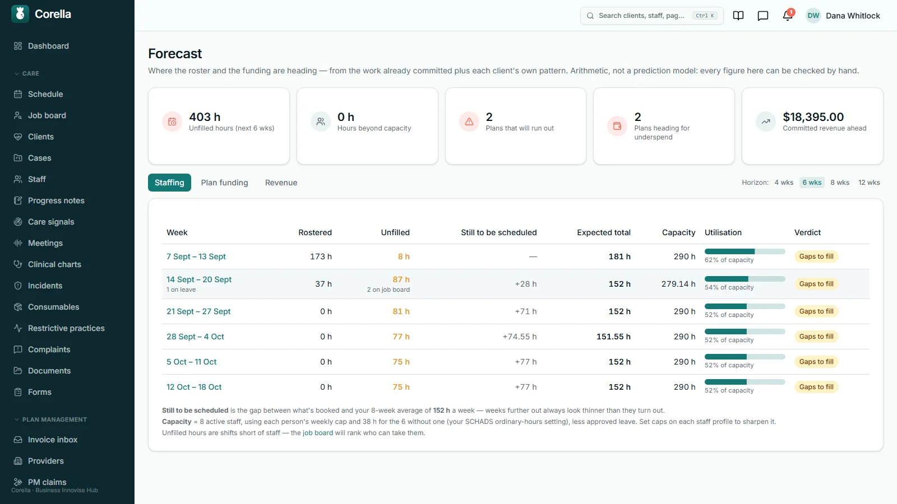Image resolution: width=897 pixels, height=504 pixels.
Task: Set horizon to 8 wks
Action: [x=840, y=183]
